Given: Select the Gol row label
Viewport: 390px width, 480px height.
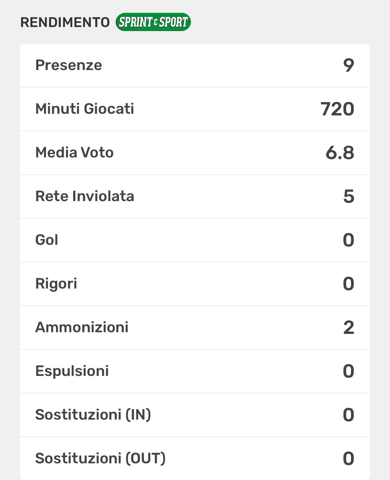Looking at the screenshot, I should pos(47,240).
